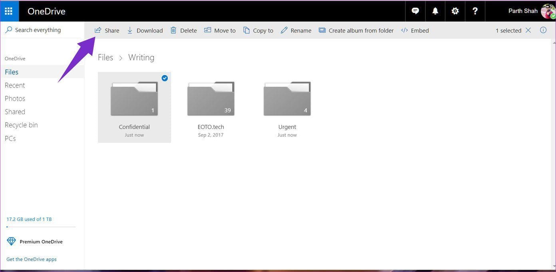Click the Delete trash icon

point(173,30)
